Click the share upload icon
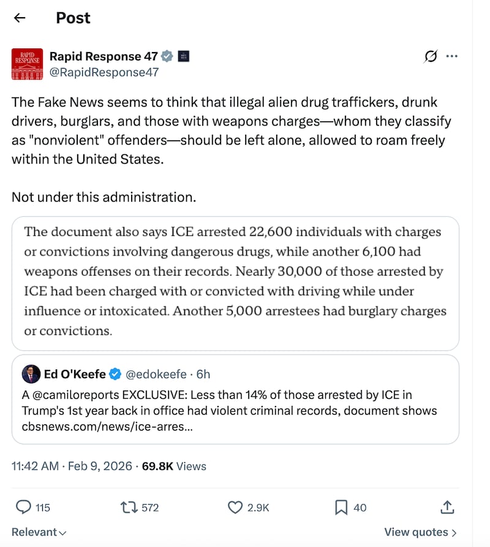This screenshot has height=547, width=490. tap(447, 507)
